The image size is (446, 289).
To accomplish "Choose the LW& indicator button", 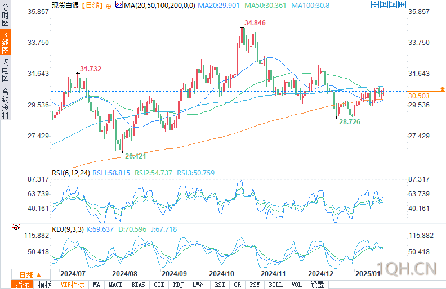I will [x=198, y=285].
